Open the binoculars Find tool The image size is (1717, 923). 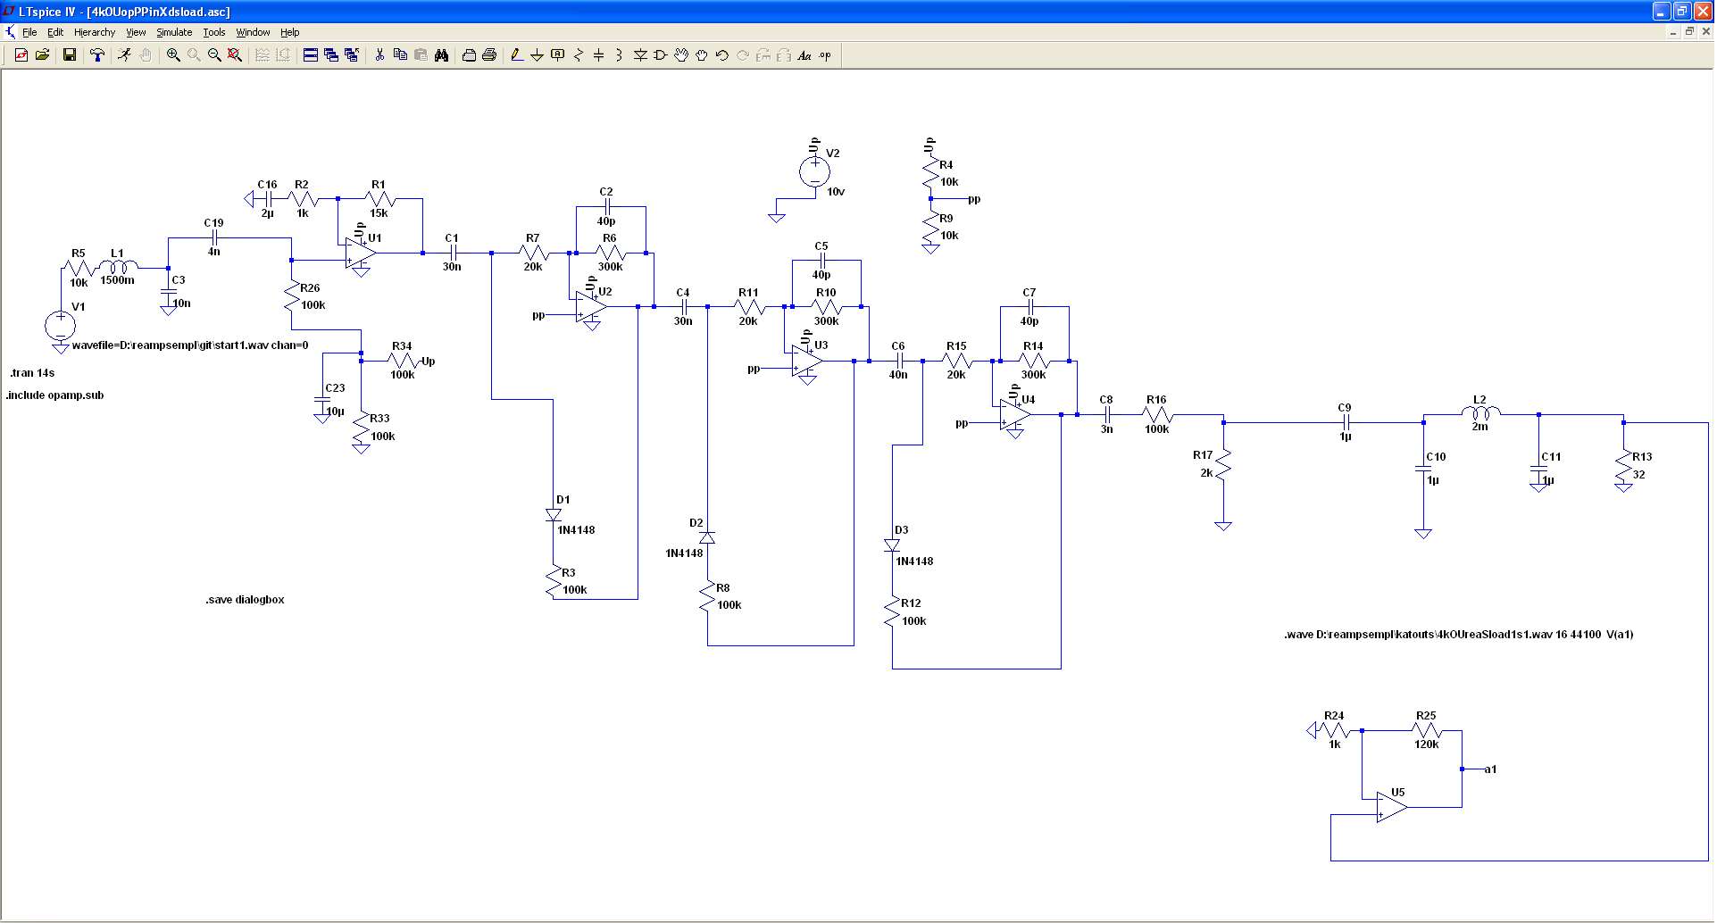pos(441,55)
